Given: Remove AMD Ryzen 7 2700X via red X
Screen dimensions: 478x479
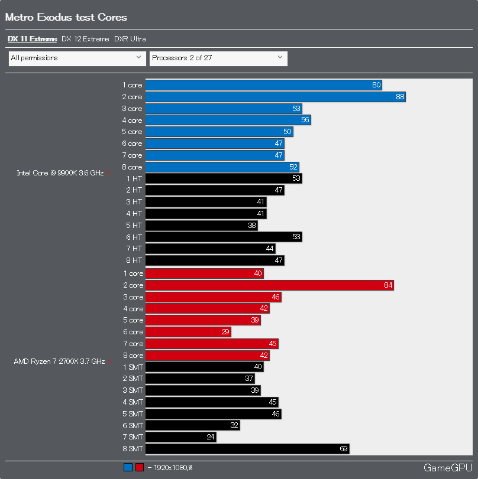Looking at the screenshot, I should pyautogui.click(x=109, y=361).
